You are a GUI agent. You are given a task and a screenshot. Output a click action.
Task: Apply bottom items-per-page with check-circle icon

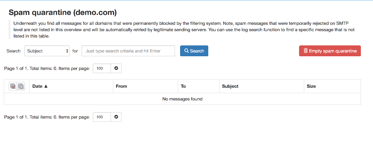116,117
